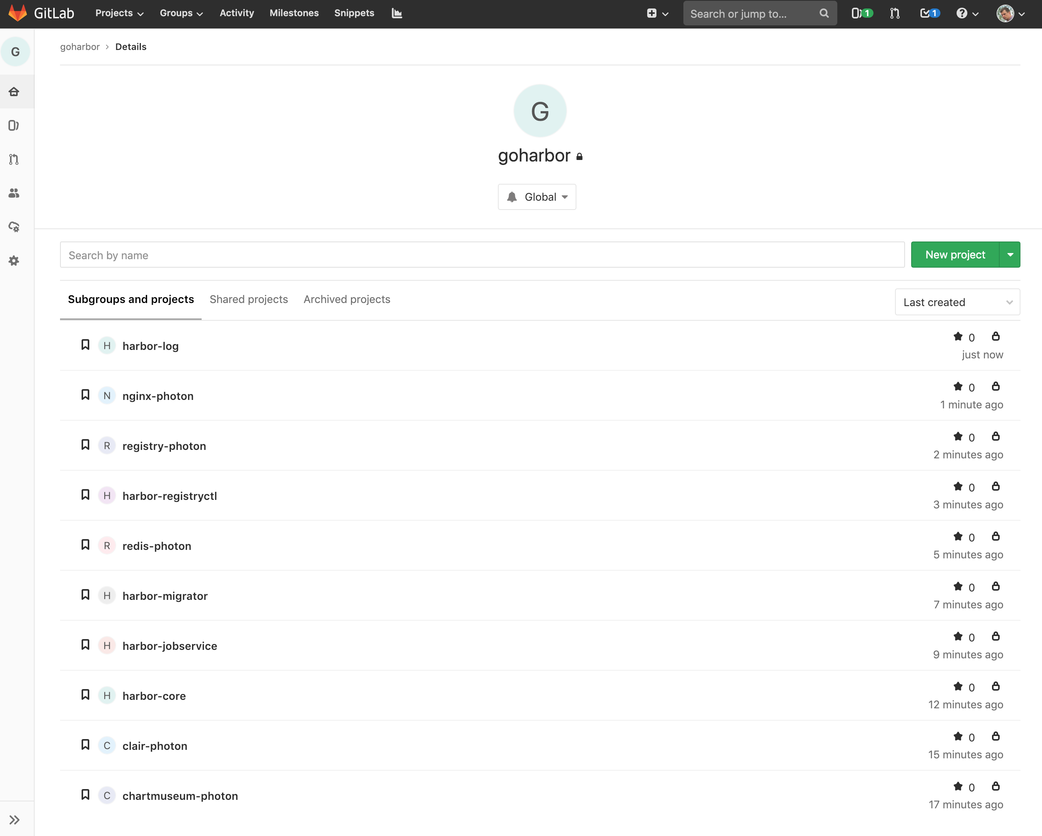The height and width of the screenshot is (836, 1042).
Task: Click the Details breadcrumb text
Action: click(x=131, y=47)
